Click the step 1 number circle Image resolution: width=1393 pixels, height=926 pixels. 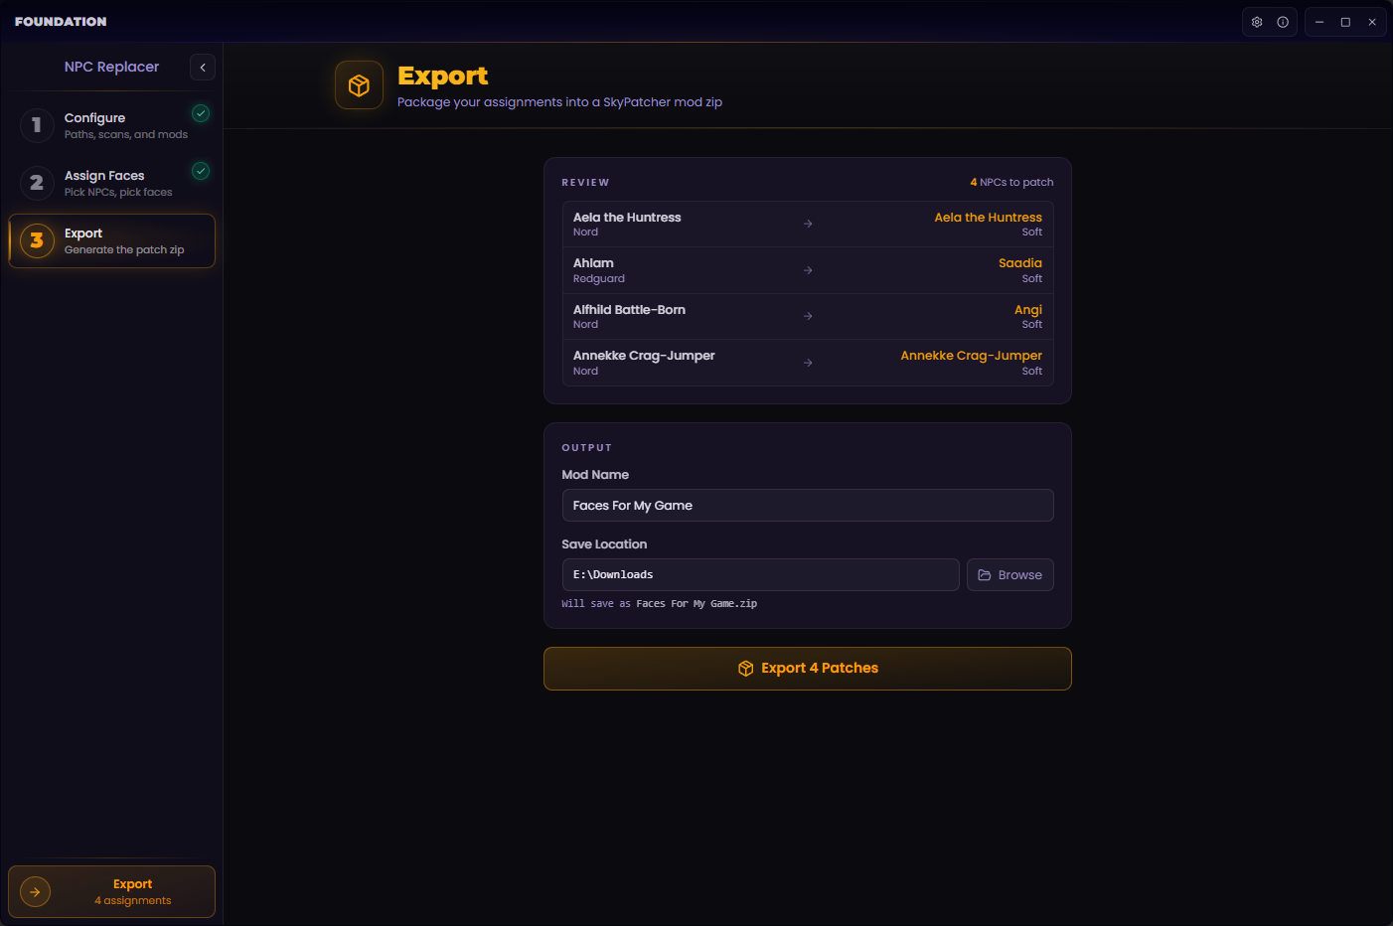tap(37, 125)
